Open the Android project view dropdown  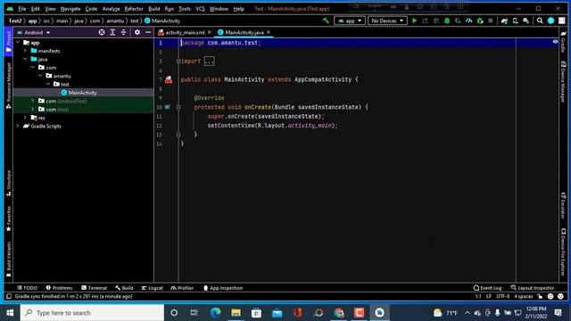tap(34, 32)
